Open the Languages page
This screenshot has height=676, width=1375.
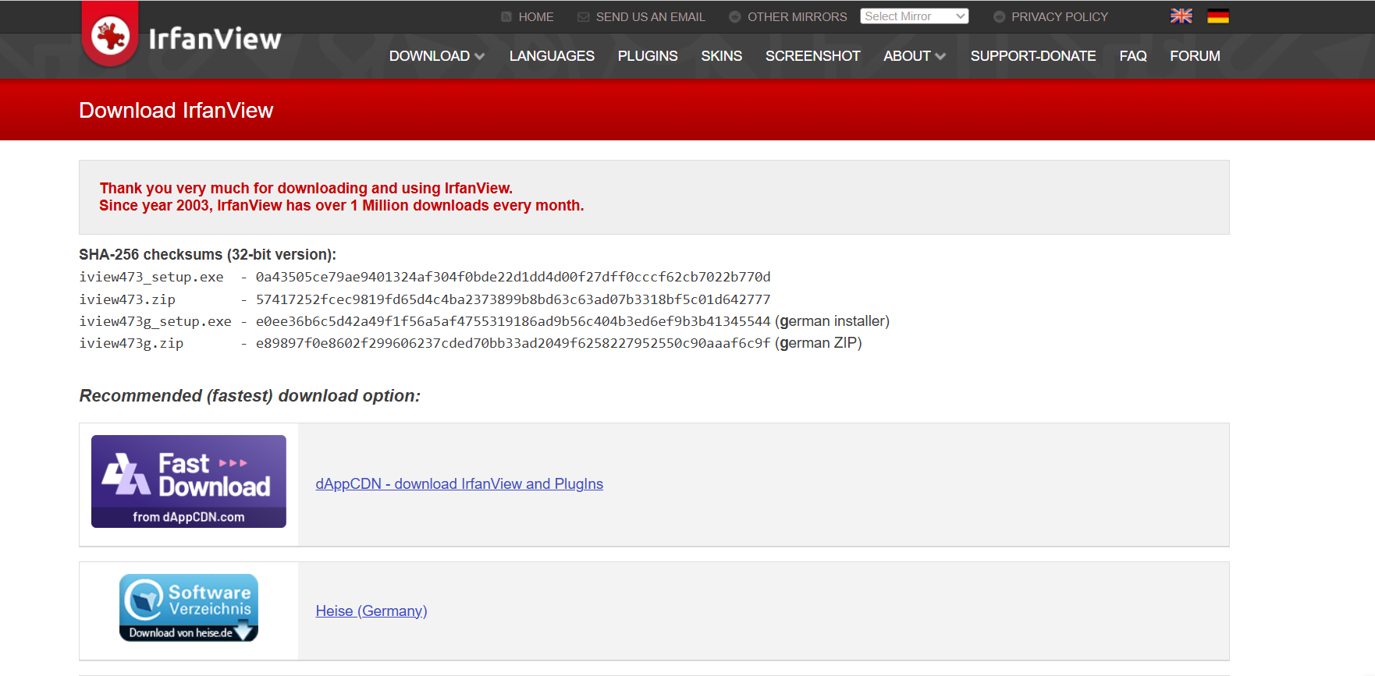pyautogui.click(x=552, y=56)
